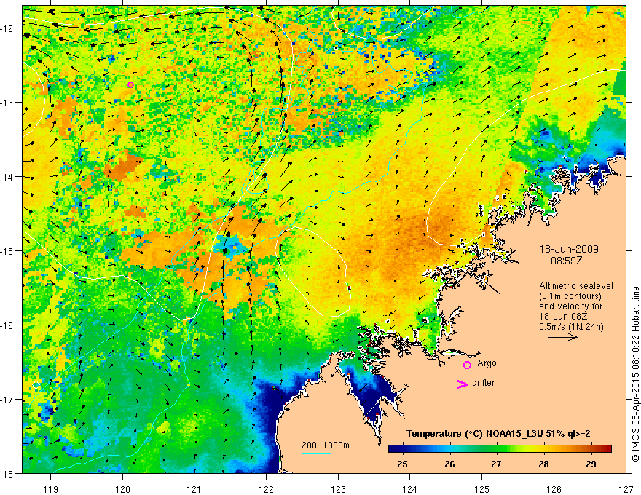
Task: Click the -12 latitude axis label
Action: [8, 28]
